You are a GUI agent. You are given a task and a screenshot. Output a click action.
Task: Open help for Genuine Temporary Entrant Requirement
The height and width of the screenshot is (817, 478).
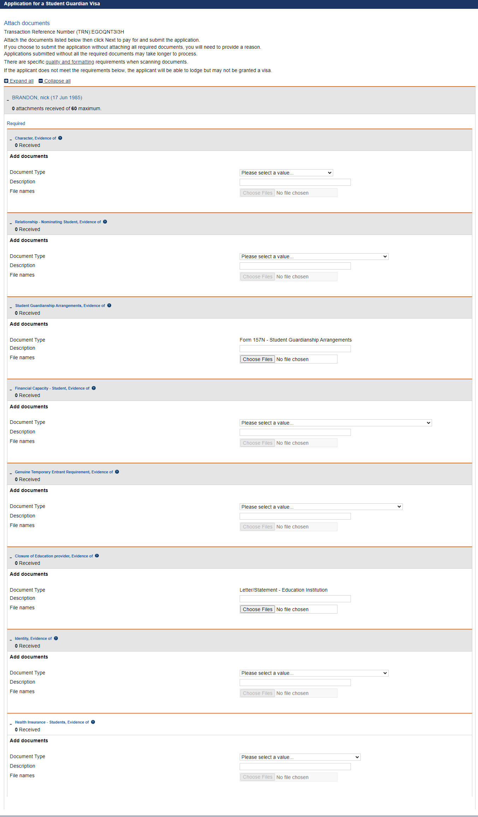click(x=117, y=472)
